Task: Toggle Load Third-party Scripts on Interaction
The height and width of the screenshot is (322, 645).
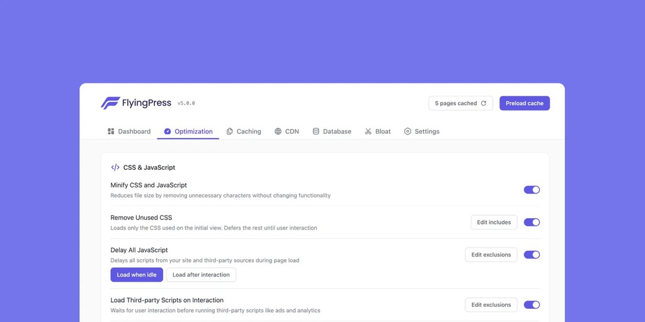Action: (532, 305)
